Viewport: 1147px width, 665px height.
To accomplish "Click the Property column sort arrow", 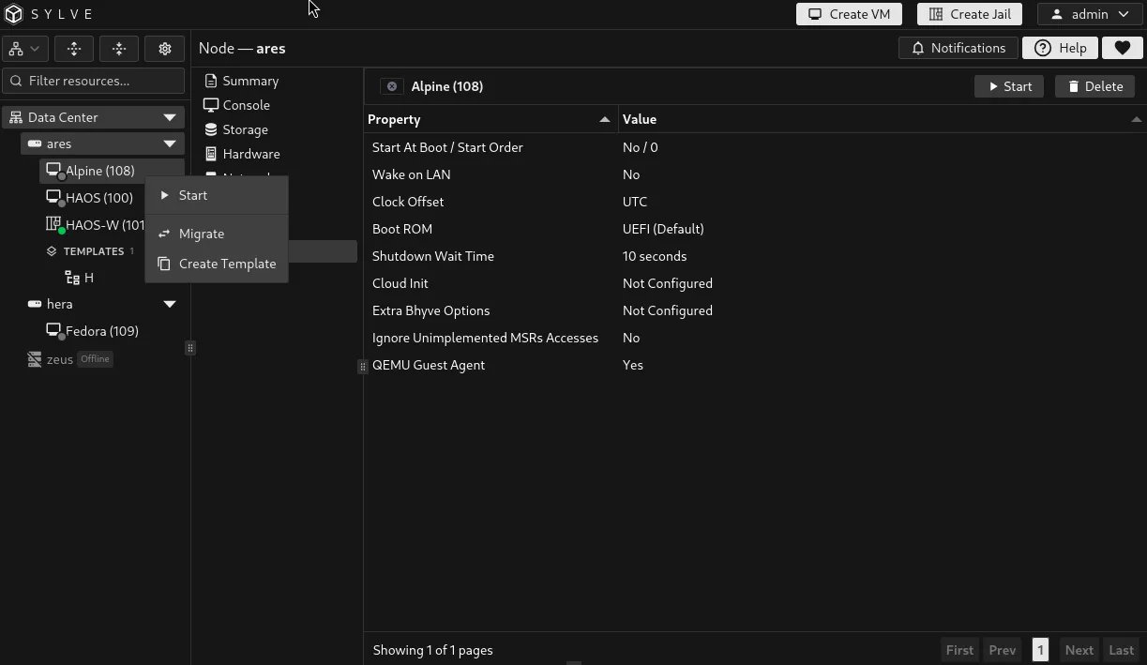I will 604,119.
